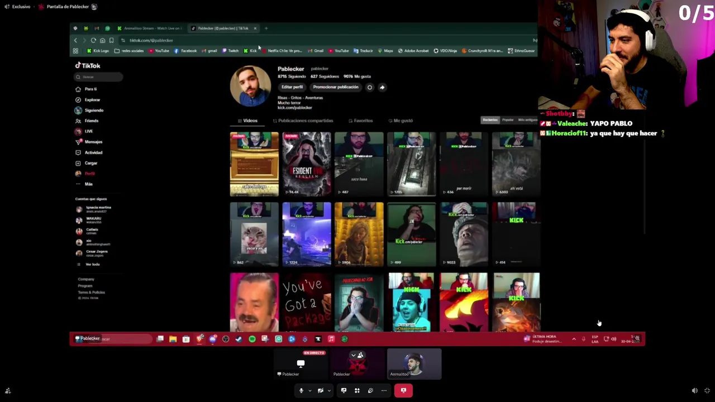The width and height of the screenshot is (715, 402).
Task: Open Mensajes in TikTok sidebar
Action: [89, 142]
